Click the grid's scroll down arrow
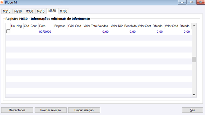The width and height of the screenshot is (205, 115). pyautogui.click(x=194, y=95)
